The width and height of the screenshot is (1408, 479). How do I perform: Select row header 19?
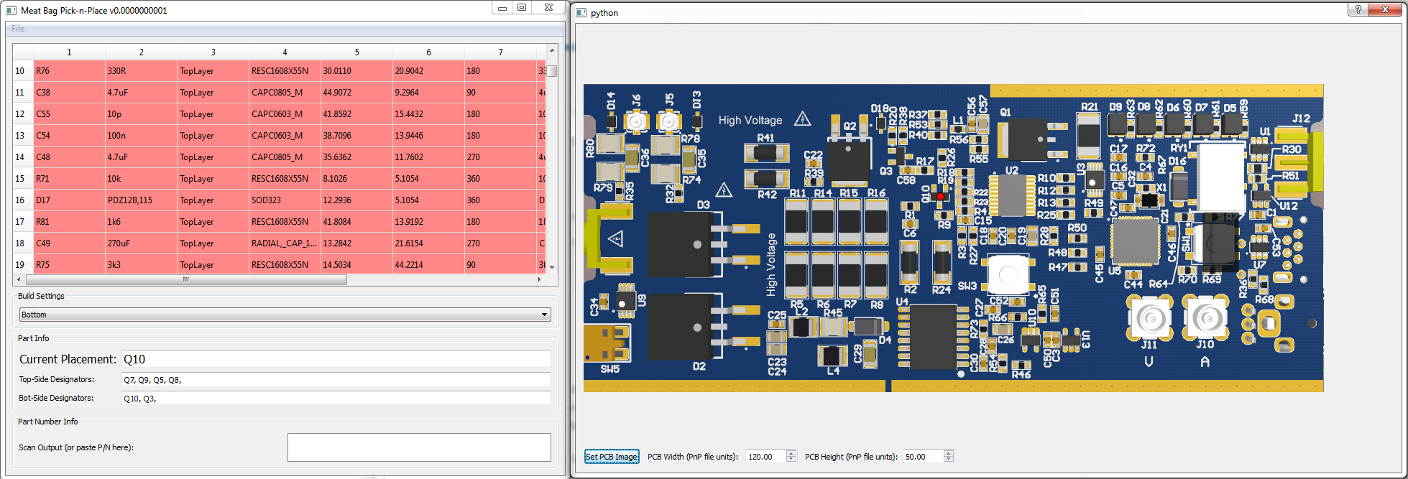pos(23,265)
